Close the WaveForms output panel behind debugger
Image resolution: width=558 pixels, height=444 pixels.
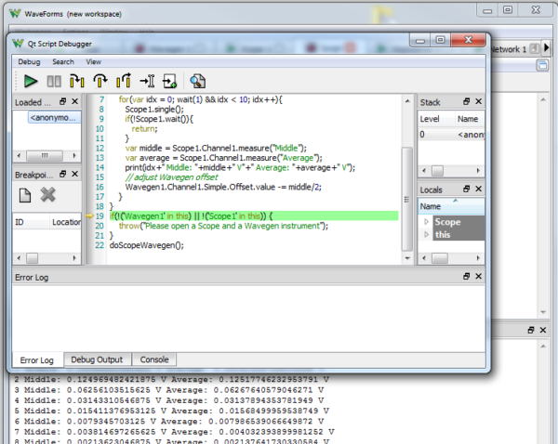543,331
